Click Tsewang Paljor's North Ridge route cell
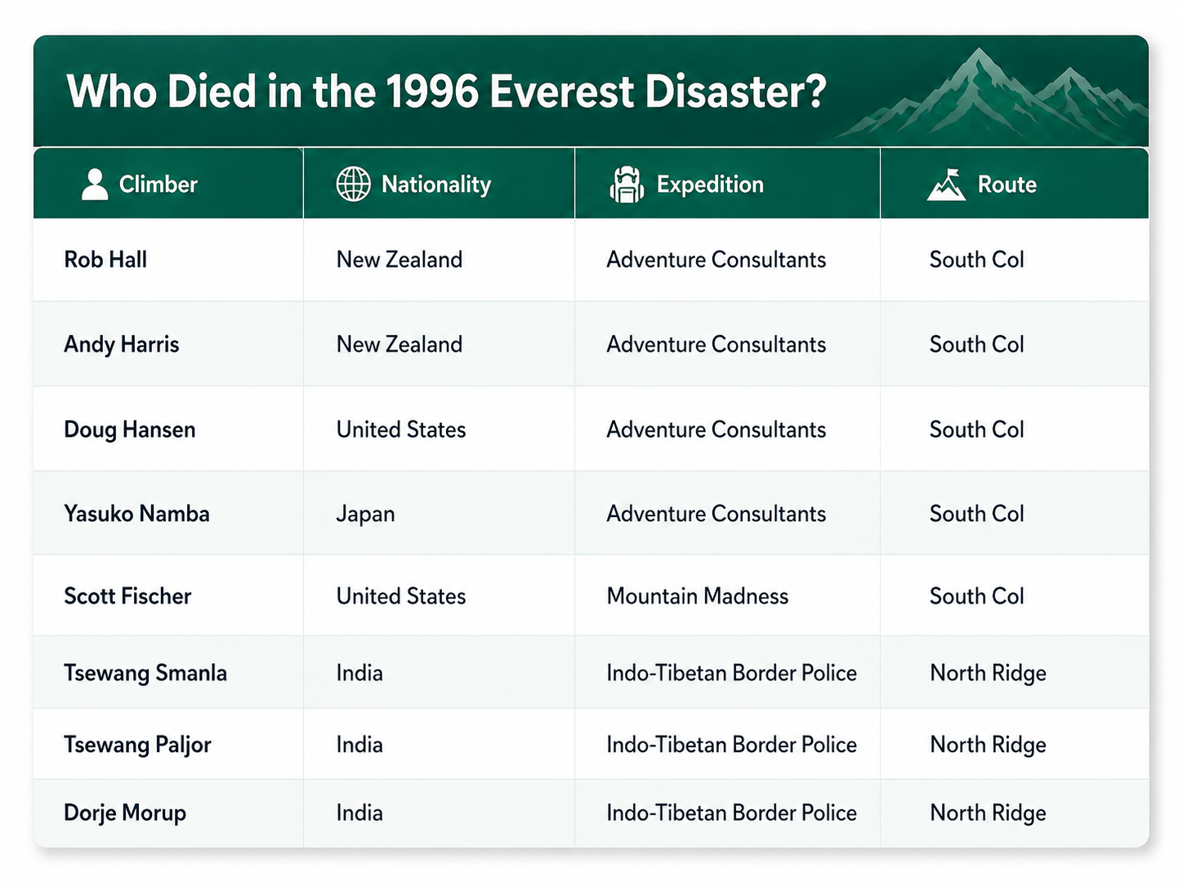Image resolution: width=1183 pixels, height=887 pixels. point(1014,745)
